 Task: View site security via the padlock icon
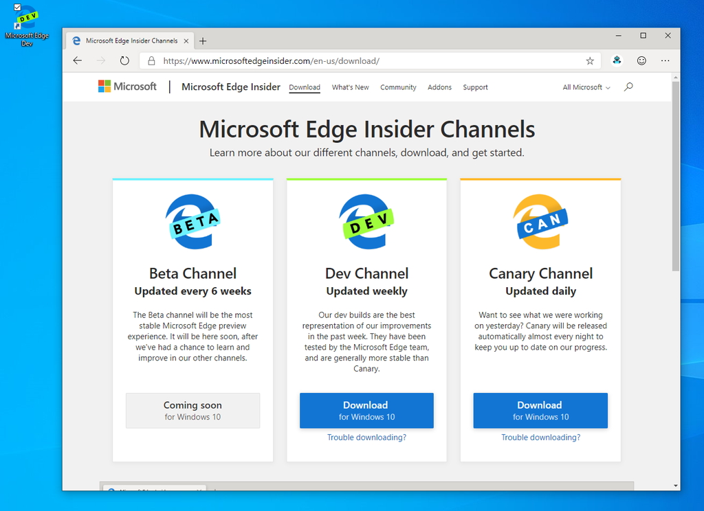coord(151,60)
